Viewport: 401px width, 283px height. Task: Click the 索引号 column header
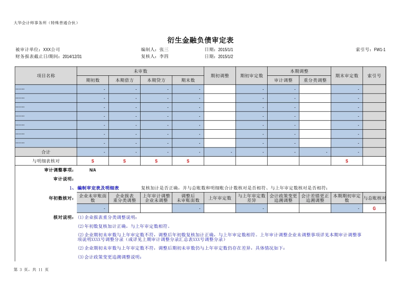374,76
